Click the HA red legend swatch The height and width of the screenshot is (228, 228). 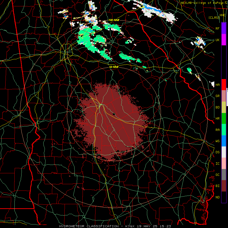(224, 85)
